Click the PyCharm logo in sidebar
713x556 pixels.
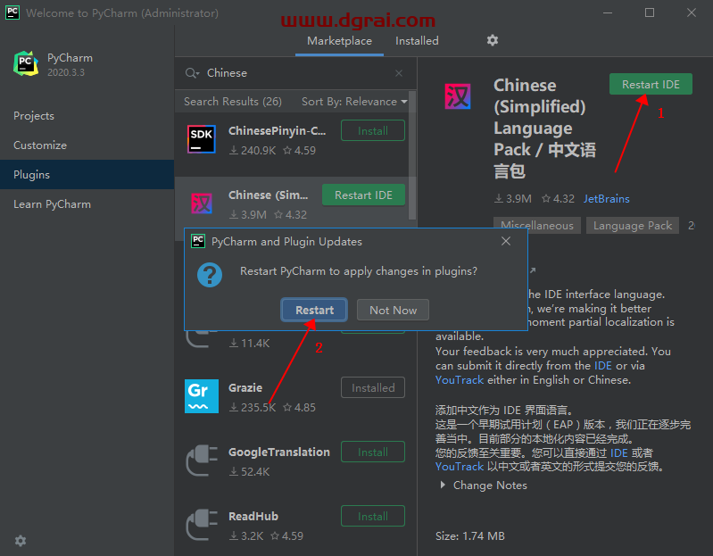[x=26, y=63]
